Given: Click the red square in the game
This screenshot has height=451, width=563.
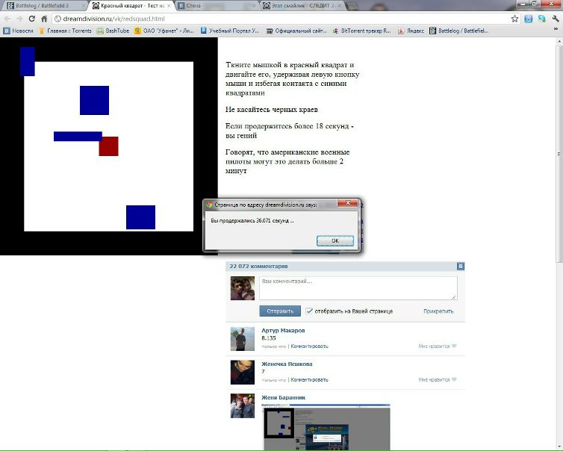Looking at the screenshot, I should [x=109, y=146].
